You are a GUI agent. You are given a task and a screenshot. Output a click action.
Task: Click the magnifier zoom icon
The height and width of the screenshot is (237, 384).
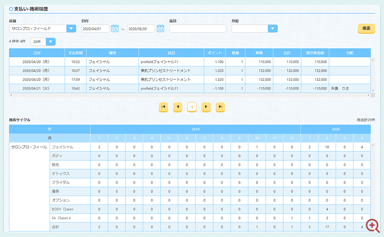372,225
